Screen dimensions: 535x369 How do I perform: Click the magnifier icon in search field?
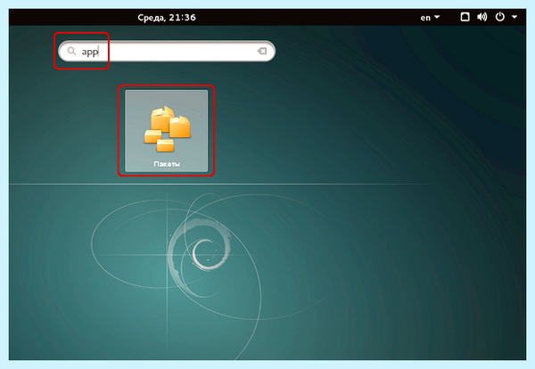71,51
